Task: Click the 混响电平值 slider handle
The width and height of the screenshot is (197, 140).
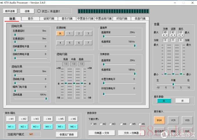Action: coord(15,83)
